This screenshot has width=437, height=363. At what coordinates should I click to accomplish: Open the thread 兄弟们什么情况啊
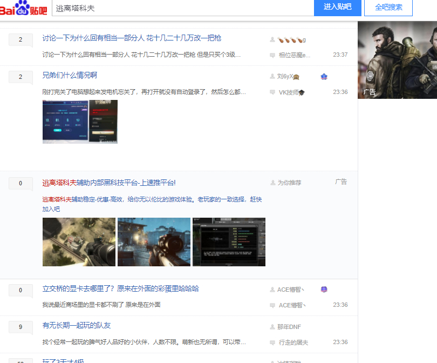pos(70,75)
